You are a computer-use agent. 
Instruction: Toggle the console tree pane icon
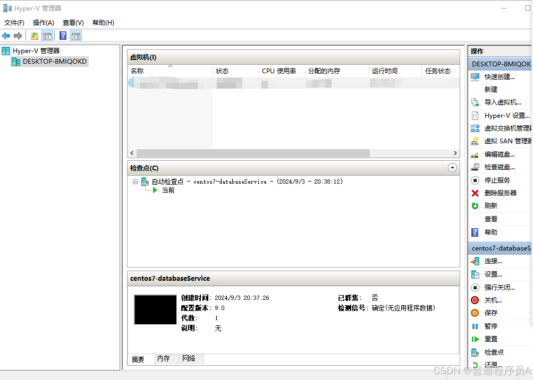click(47, 36)
